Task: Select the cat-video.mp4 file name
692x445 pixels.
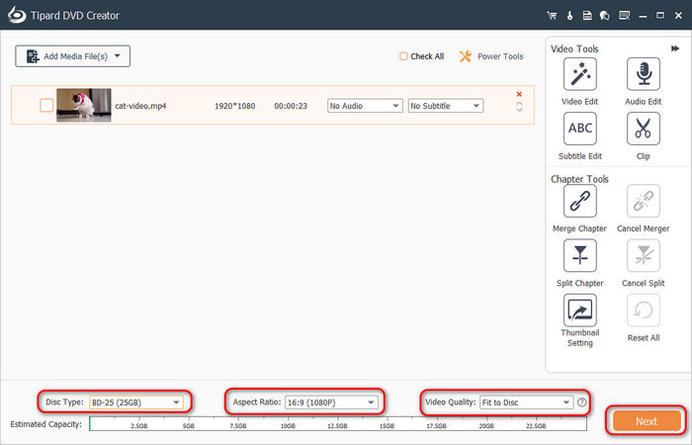Action: 140,106
